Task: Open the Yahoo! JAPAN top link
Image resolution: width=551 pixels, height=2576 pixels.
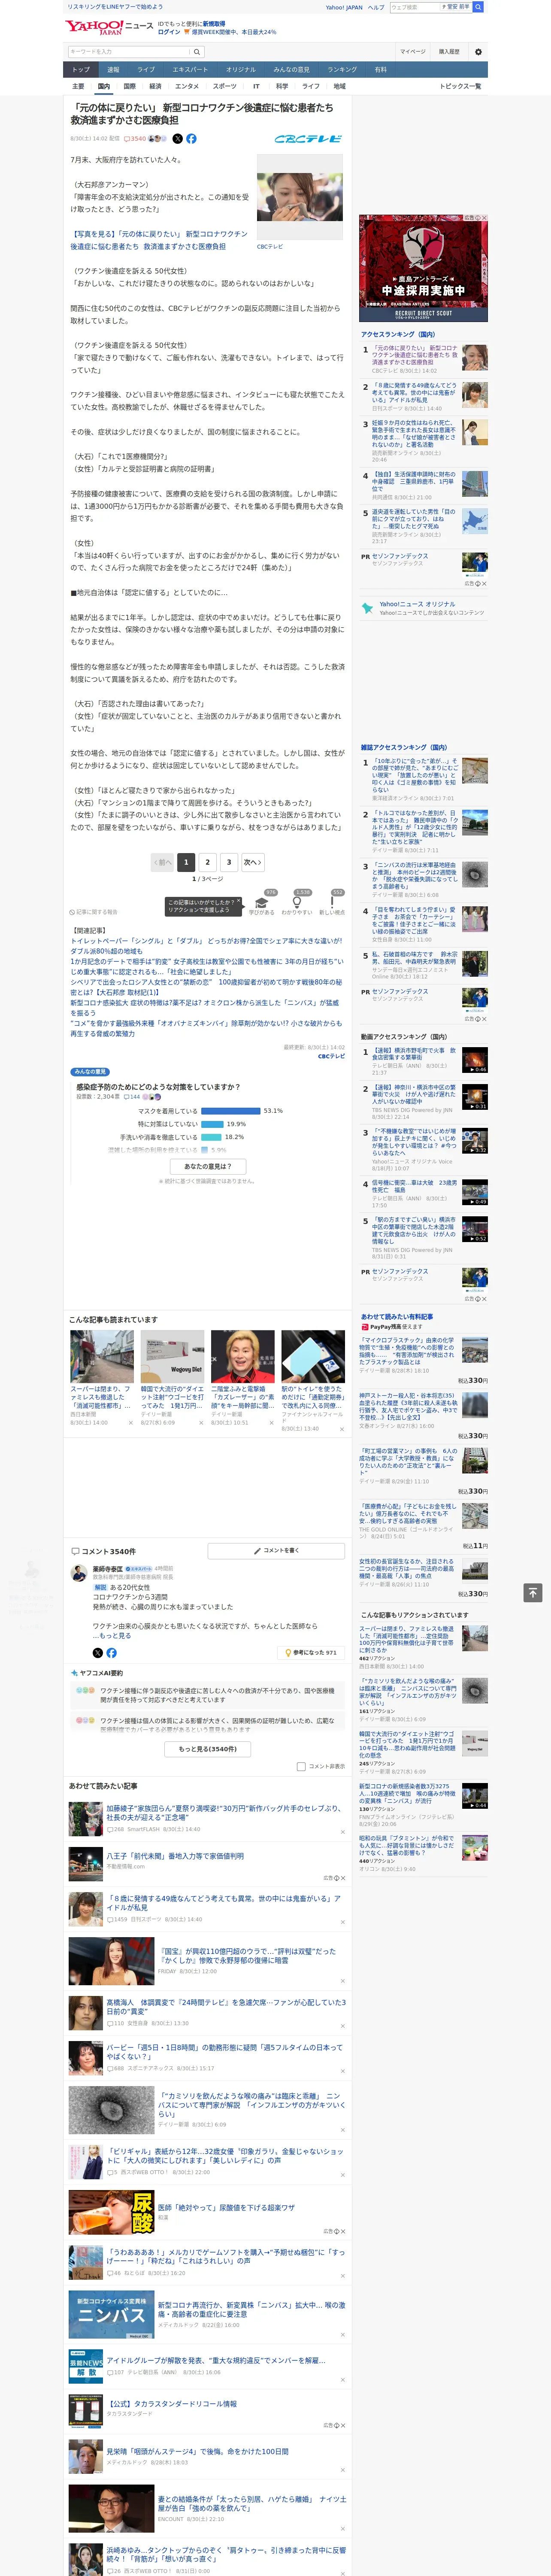Action: [344, 7]
